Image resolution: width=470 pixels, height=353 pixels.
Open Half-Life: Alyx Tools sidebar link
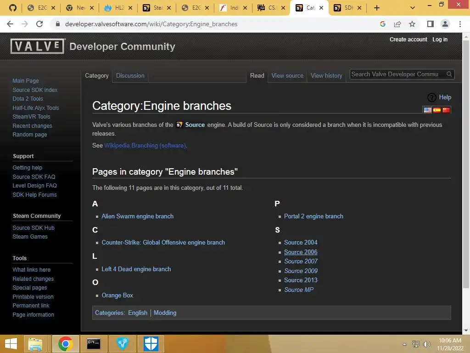36,108
